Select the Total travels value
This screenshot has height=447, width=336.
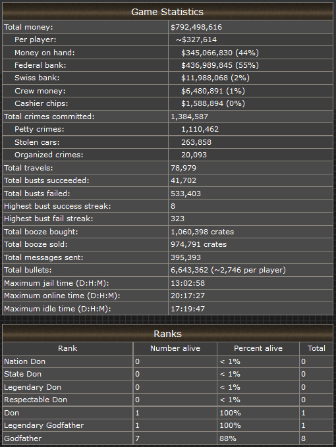click(183, 168)
